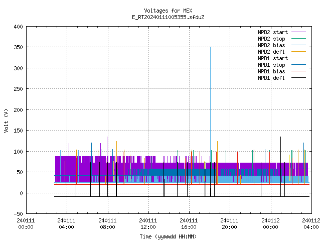Viewport: 321px width, 241px height.
Task: Click the green NPD2 stop legend line
Action: 299,38
